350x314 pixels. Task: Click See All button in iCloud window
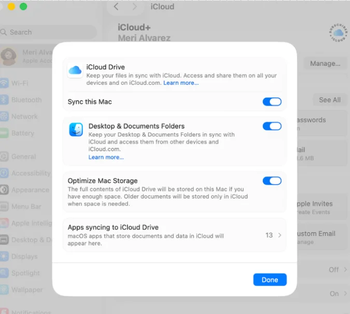[330, 100]
